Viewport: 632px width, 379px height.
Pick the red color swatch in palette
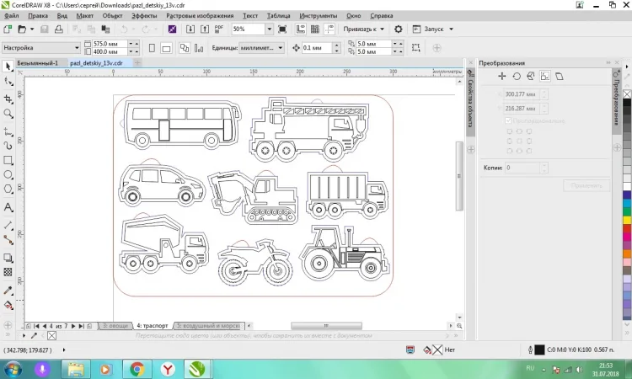[x=627, y=228]
